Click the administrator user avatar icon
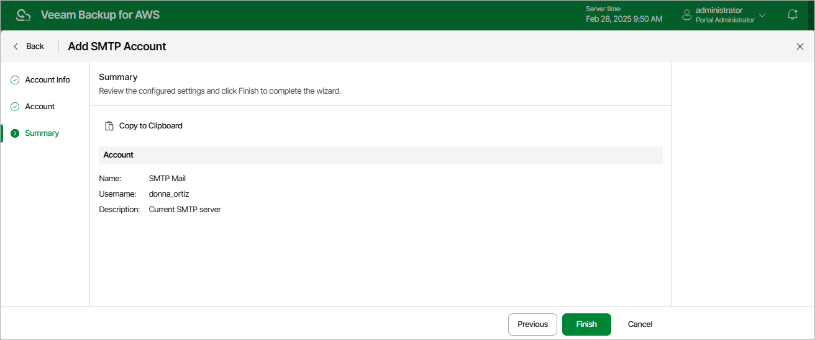 [686, 15]
